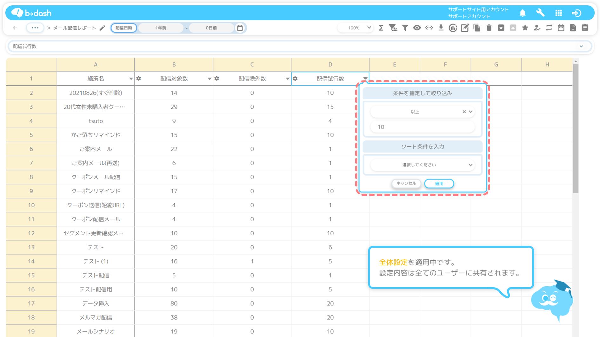Click the clipboard icon at the toolbar end
The image size is (600, 337).
pyautogui.click(x=585, y=28)
